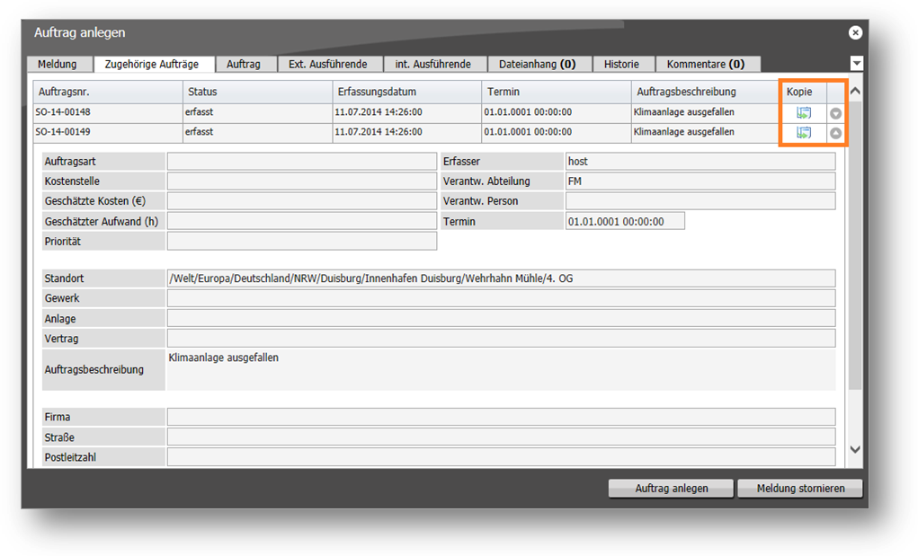Image resolution: width=918 pixels, height=556 pixels.
Task: Focus the Postleitzahl field
Action: 501,456
